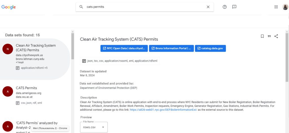
Task: Open NYC Open Data source link
Action: click(124, 48)
